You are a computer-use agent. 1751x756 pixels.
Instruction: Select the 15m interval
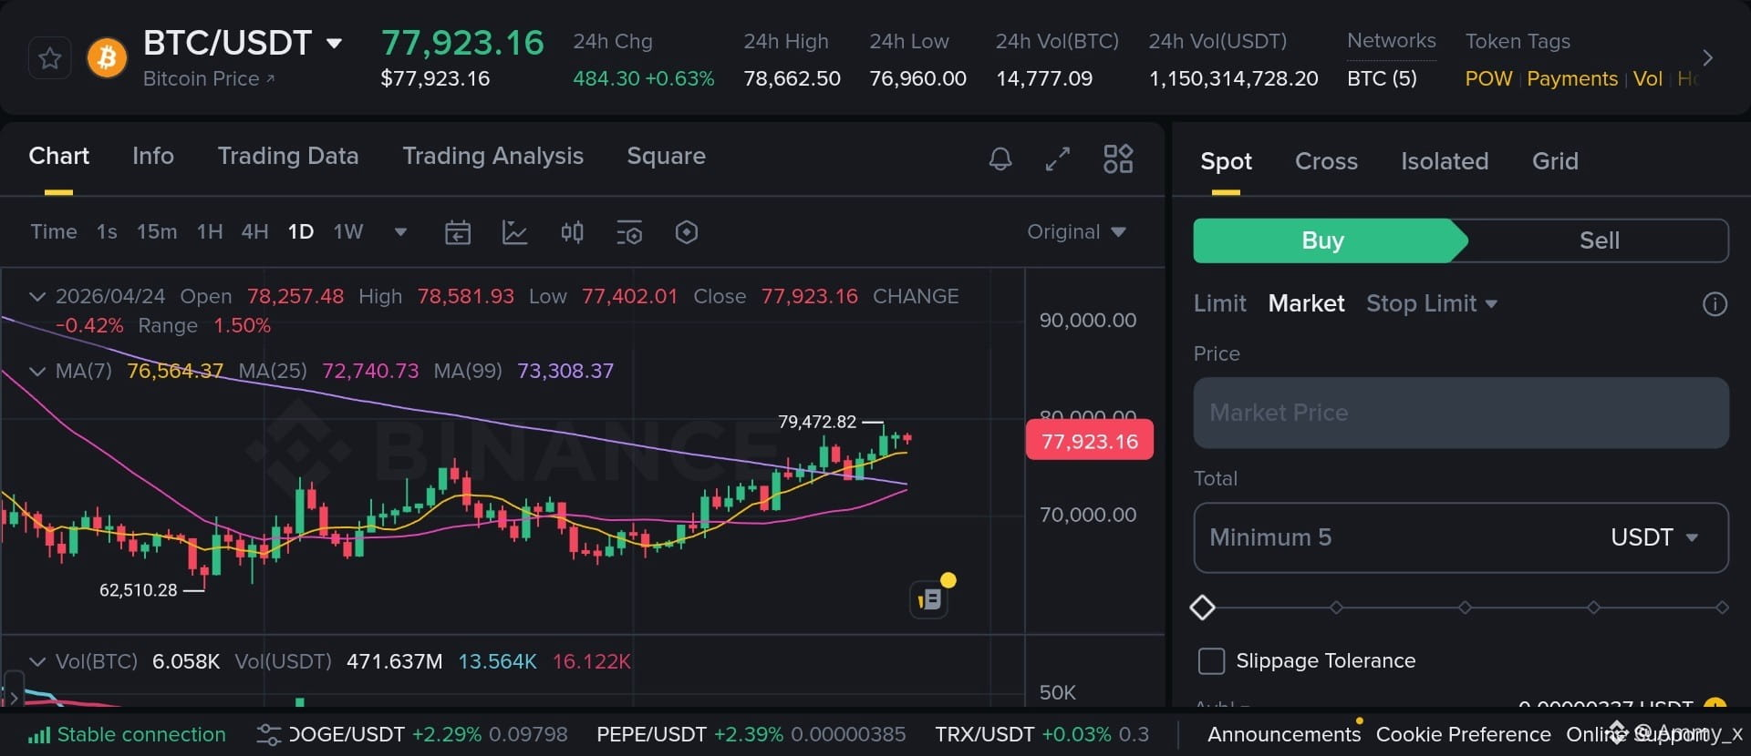pyautogui.click(x=157, y=232)
